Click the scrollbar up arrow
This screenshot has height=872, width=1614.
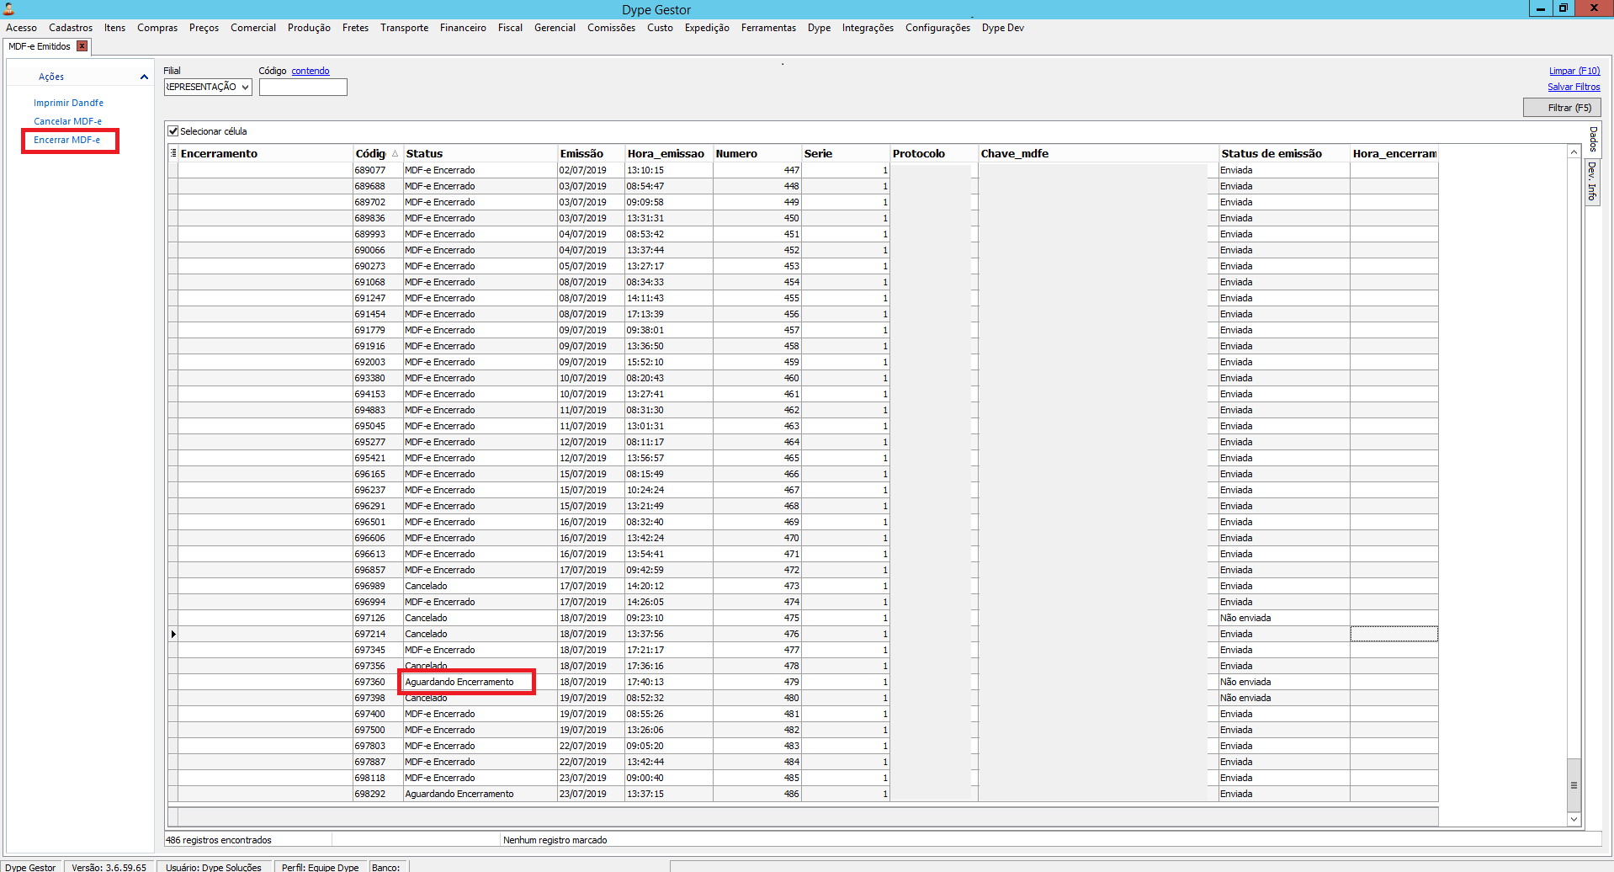[1574, 152]
